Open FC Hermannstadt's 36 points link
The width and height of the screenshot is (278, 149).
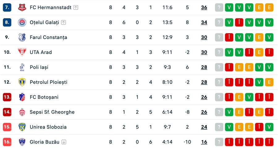click(204, 7)
